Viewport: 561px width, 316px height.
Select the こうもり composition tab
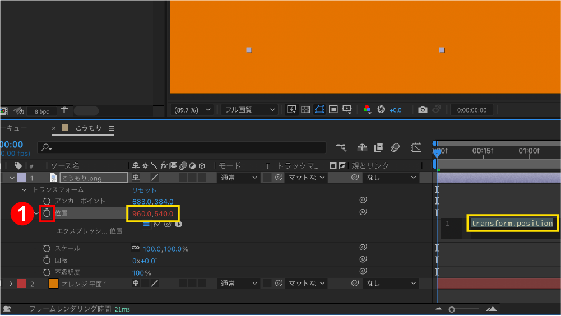89,128
